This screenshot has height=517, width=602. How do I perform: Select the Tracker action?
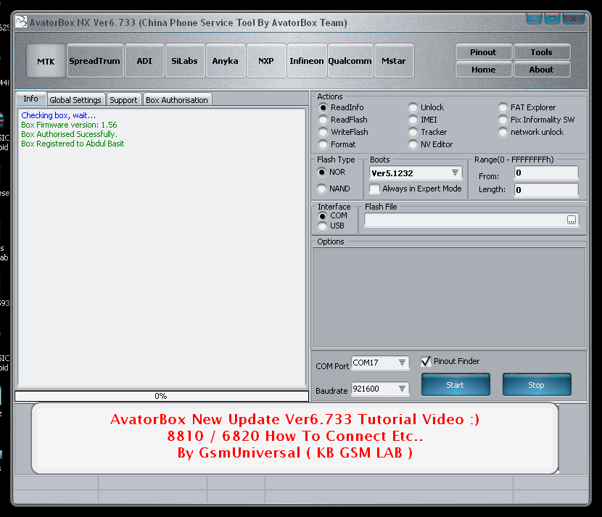tap(428, 132)
